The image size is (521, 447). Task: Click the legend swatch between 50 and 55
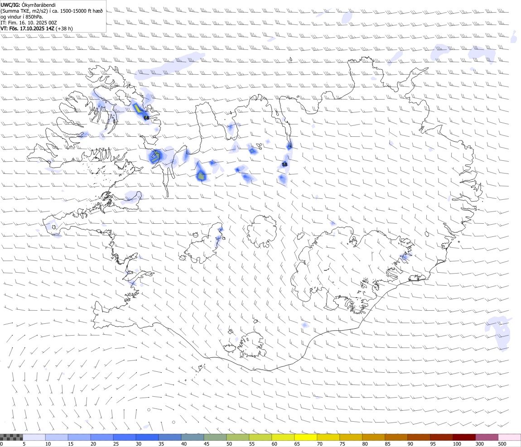click(237, 437)
